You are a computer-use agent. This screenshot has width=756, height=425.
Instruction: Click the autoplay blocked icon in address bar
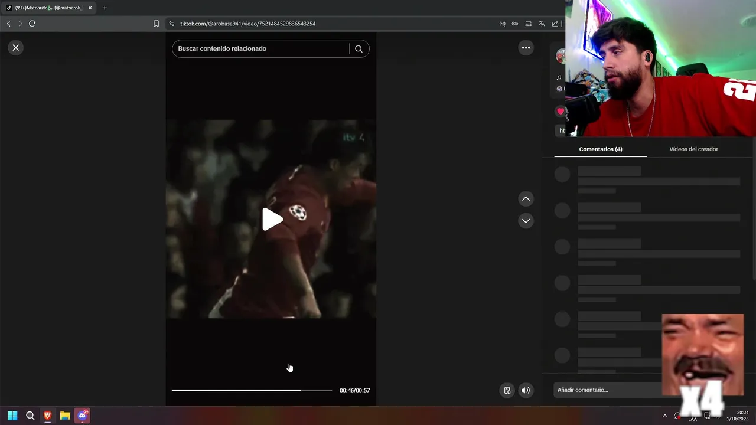coord(502,24)
